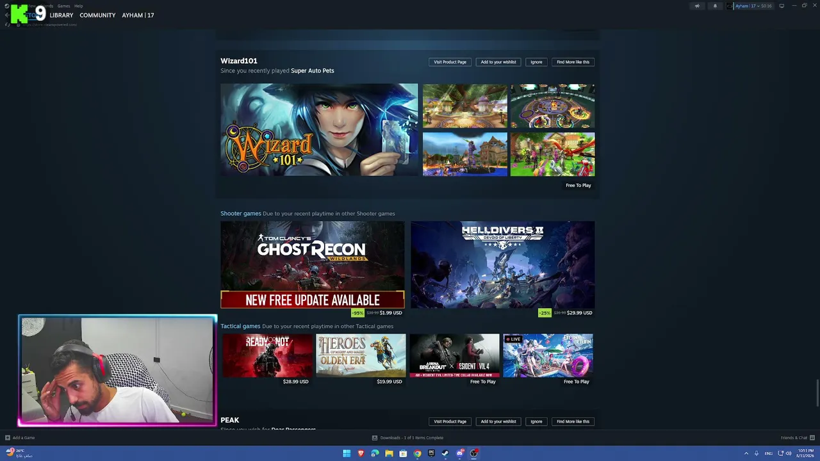Viewport: 820px width, 461px height.
Task: Show hidden system tray icons
Action: coord(746,453)
